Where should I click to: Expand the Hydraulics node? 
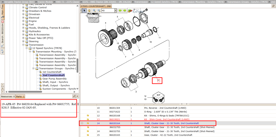[23, 31]
